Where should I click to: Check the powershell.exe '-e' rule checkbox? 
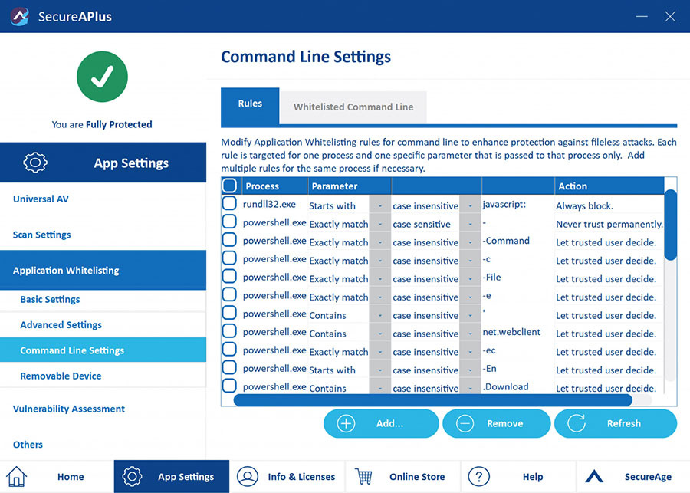click(229, 294)
